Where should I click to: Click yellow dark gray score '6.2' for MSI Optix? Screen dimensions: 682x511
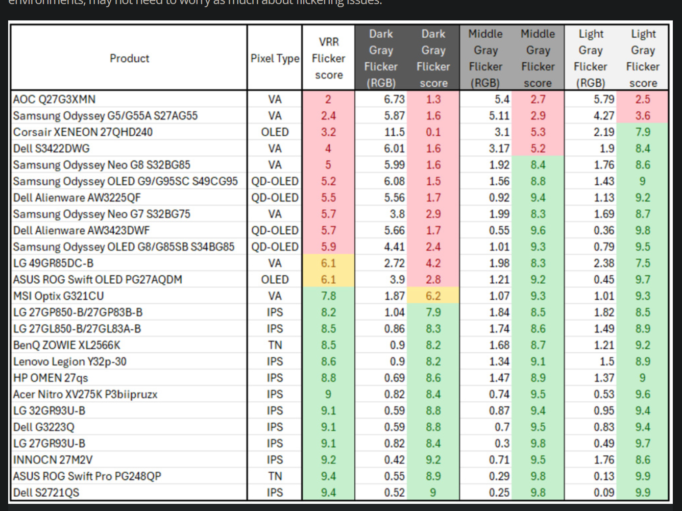click(433, 296)
